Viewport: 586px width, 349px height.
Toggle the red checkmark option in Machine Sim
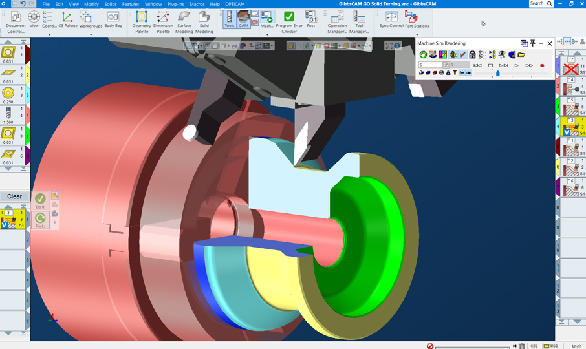[x=462, y=55]
